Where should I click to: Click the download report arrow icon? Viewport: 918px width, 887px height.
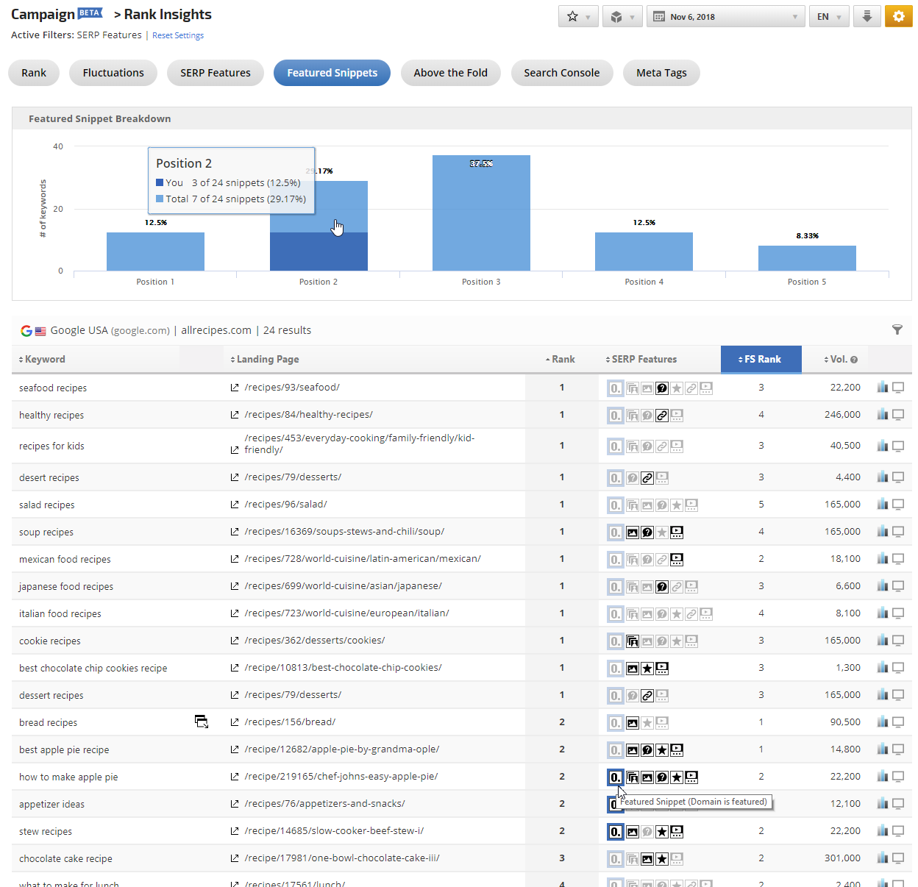867,16
